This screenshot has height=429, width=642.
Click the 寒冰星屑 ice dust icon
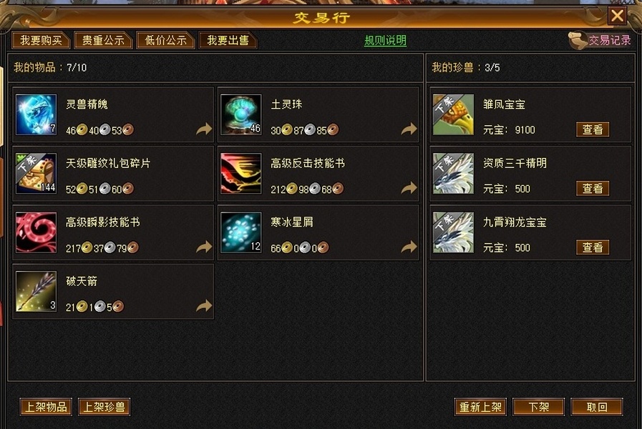click(x=240, y=232)
